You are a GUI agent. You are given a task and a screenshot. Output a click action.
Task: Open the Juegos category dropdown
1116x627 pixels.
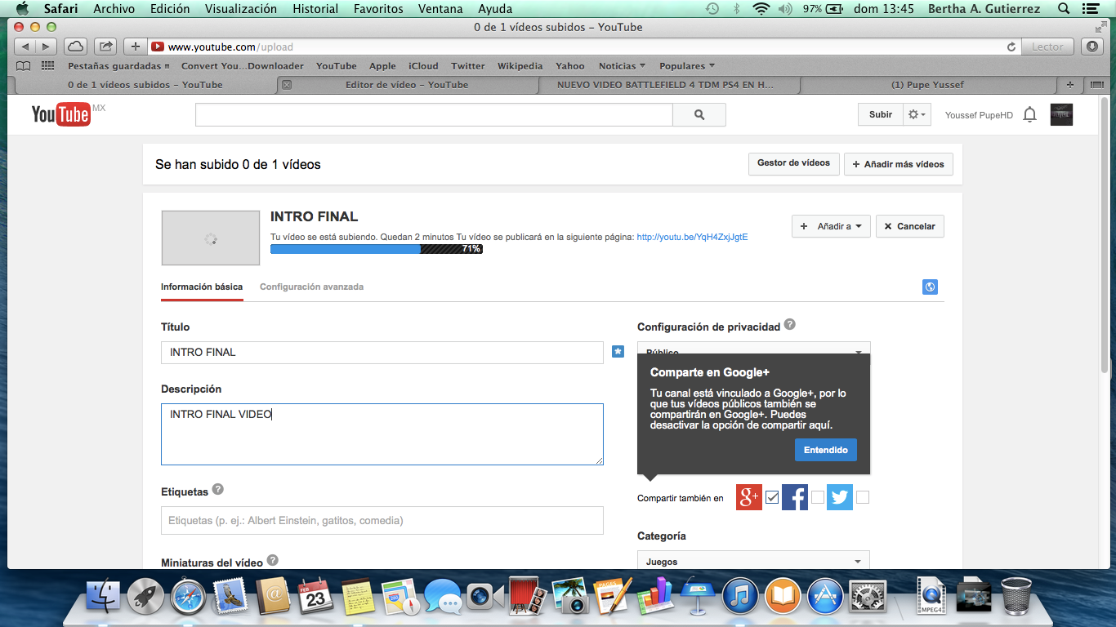tap(753, 562)
